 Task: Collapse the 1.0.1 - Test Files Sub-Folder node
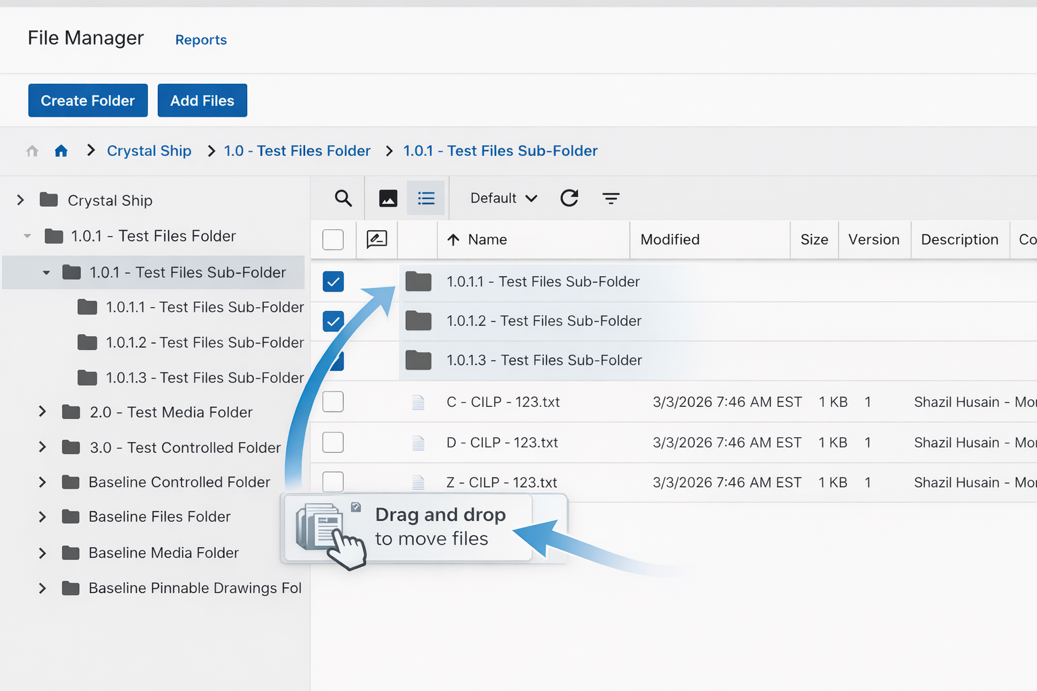coord(47,273)
